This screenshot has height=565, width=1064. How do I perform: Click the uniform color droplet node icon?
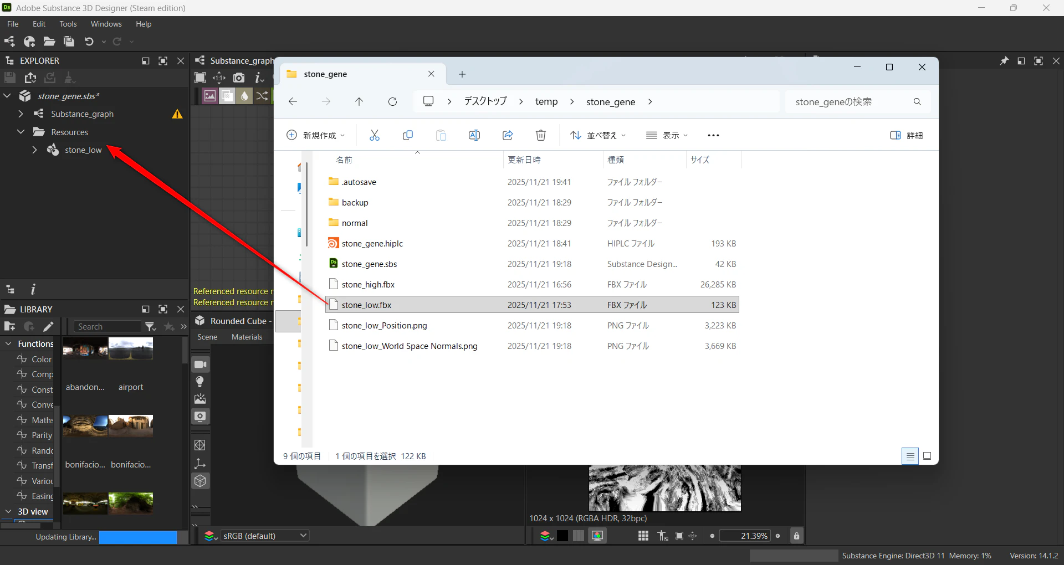tap(244, 96)
